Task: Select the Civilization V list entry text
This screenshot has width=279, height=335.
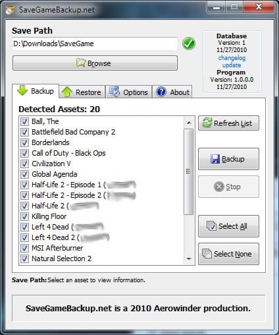Action: point(51,164)
